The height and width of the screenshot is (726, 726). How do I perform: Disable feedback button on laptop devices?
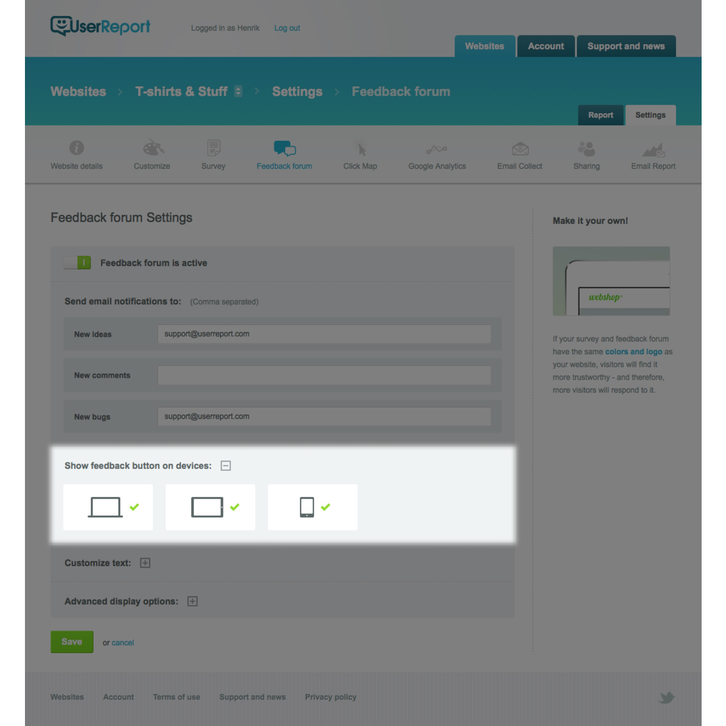tap(108, 506)
